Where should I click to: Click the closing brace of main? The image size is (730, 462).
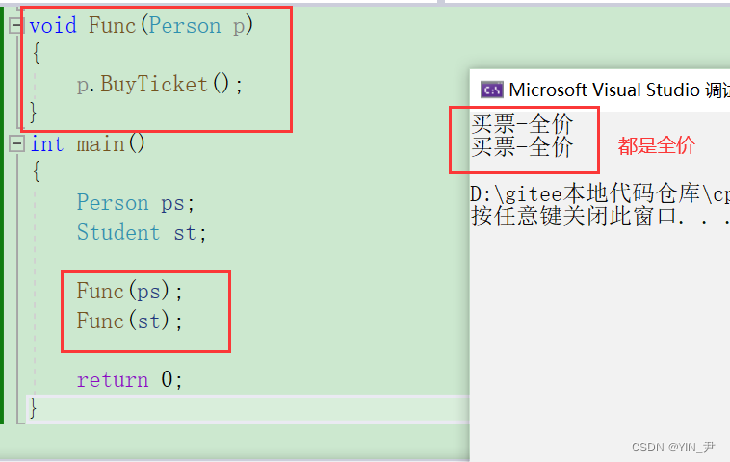pos(33,409)
